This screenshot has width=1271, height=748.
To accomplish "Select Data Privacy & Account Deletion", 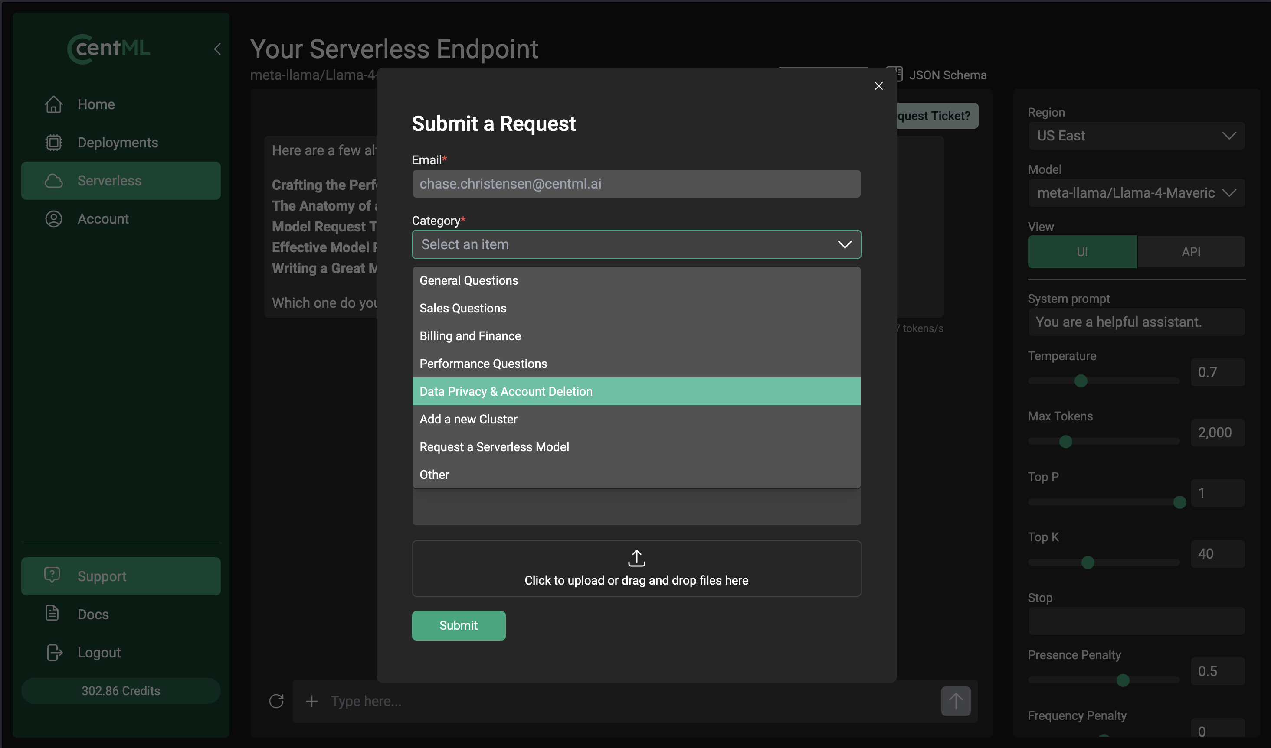I will [636, 391].
